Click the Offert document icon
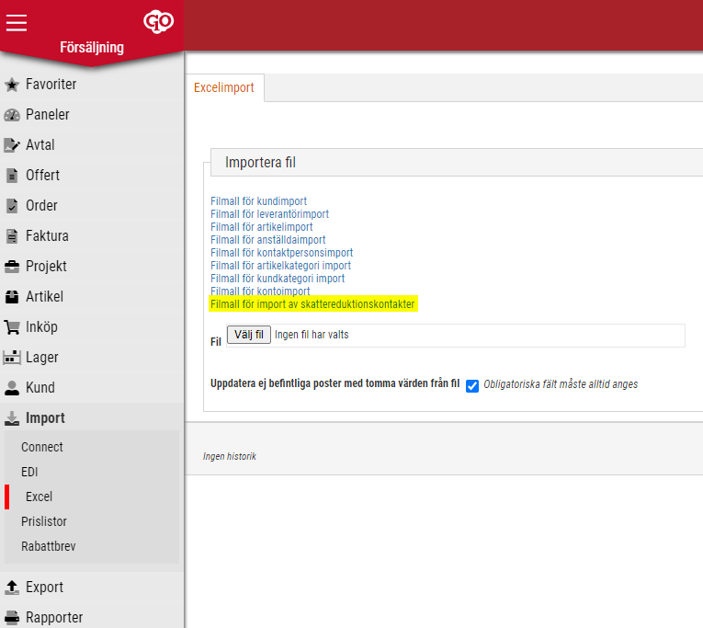This screenshot has height=628, width=703. (12, 176)
